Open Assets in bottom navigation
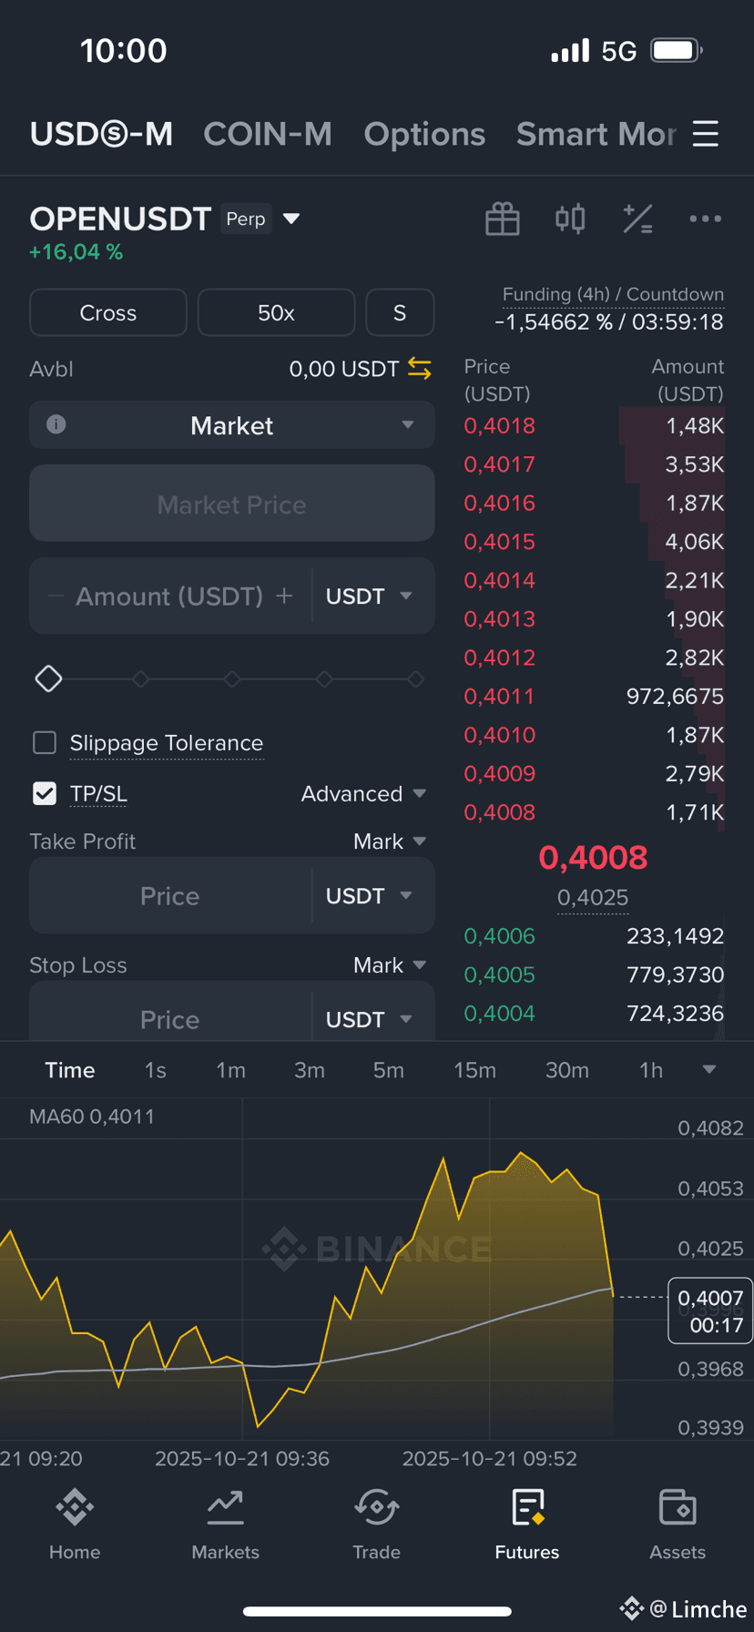This screenshot has width=754, height=1632. tap(678, 1524)
